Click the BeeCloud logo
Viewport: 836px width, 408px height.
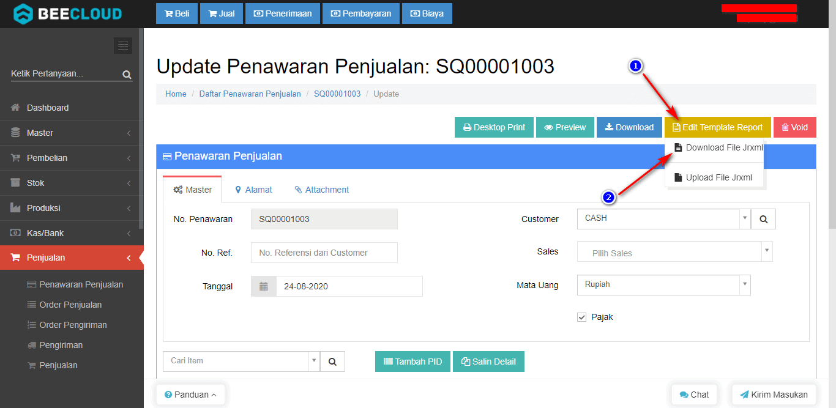coord(67,13)
